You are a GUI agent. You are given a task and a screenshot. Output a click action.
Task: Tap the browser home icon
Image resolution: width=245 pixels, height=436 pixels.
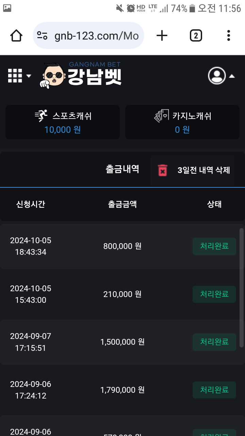coord(16,35)
